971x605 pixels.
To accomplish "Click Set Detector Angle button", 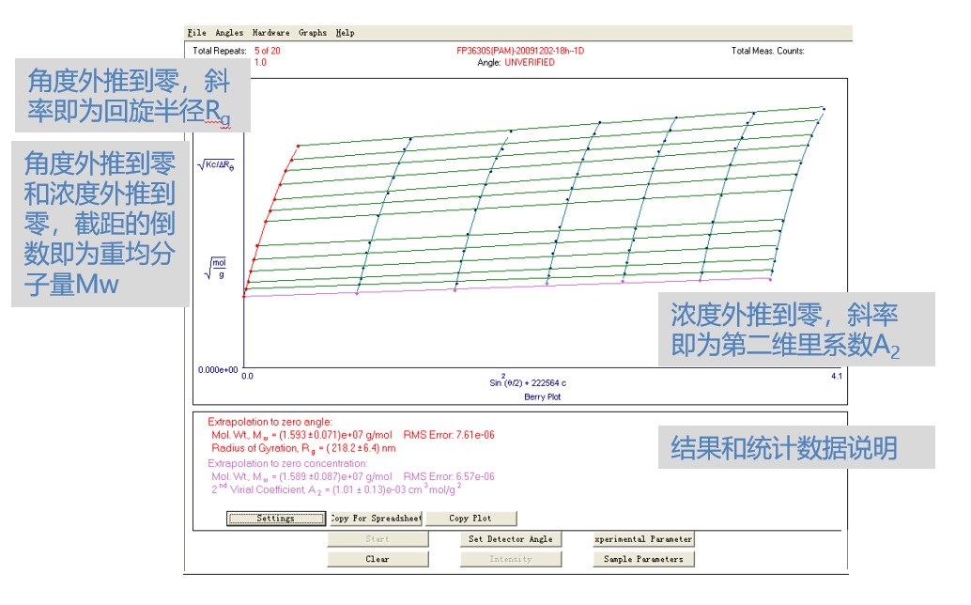I will (x=511, y=539).
